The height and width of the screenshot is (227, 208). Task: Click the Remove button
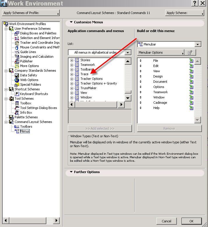point(169,129)
